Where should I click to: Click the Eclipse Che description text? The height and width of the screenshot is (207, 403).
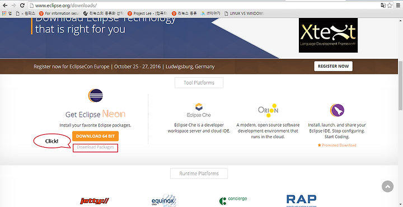(x=199, y=128)
